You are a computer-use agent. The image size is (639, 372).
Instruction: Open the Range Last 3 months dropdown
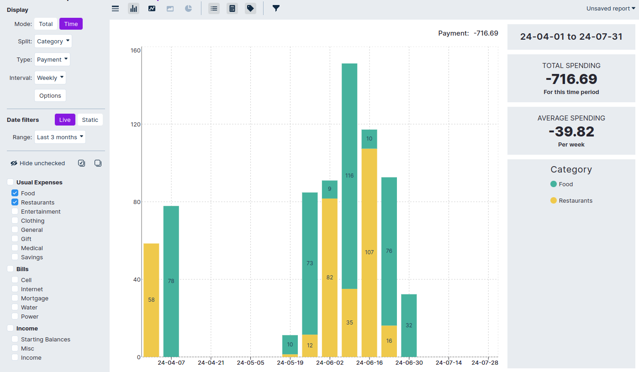coord(60,137)
